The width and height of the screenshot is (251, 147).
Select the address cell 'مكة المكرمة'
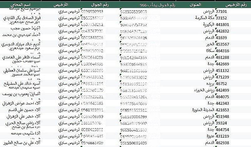205,18
